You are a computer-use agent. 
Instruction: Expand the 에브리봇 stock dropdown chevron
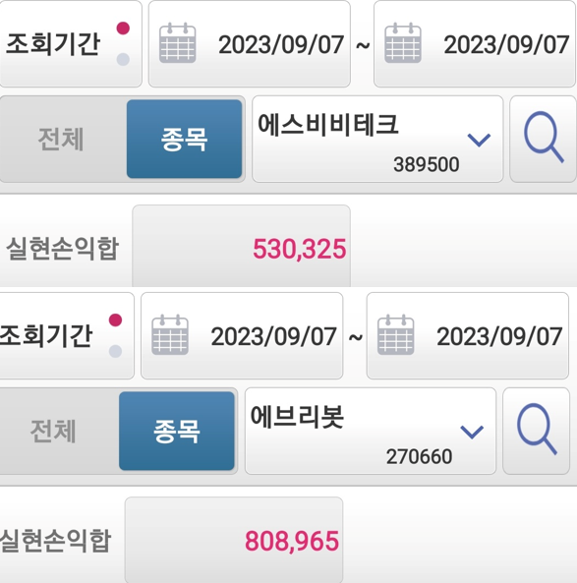[x=472, y=432]
